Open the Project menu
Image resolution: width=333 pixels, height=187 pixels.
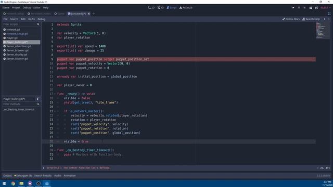16,8
